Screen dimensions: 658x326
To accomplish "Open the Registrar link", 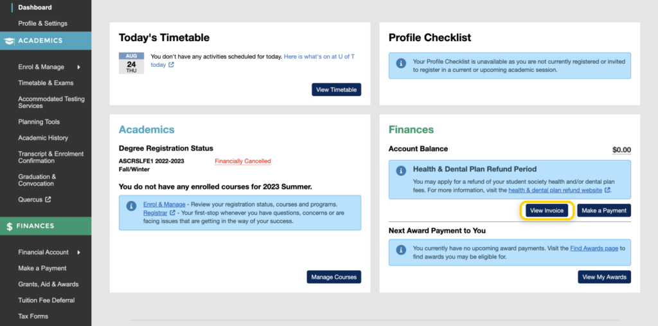I will pos(155,213).
